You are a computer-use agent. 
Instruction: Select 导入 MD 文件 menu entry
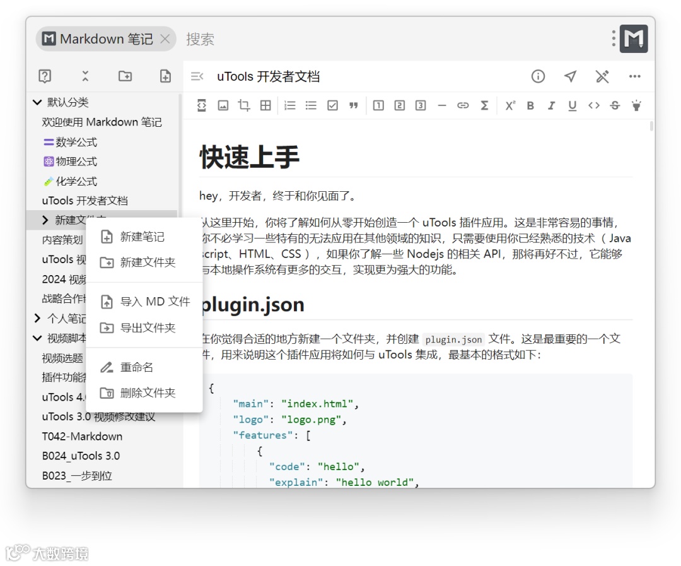tap(144, 301)
